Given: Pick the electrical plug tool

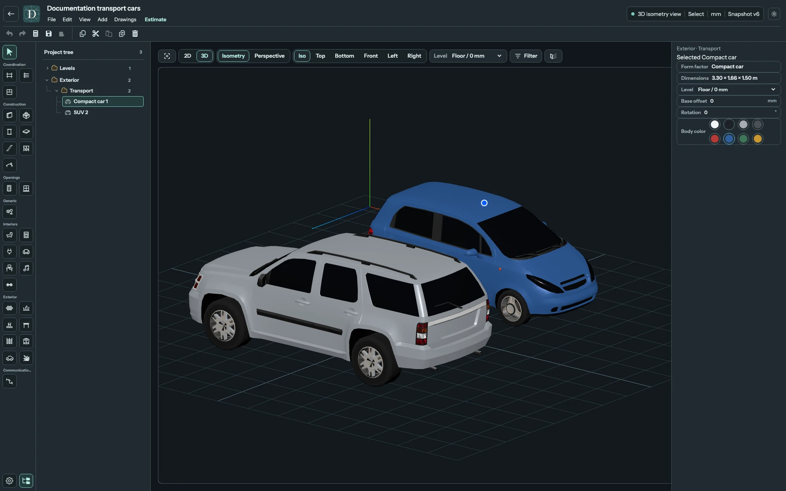Looking at the screenshot, I should (9, 252).
